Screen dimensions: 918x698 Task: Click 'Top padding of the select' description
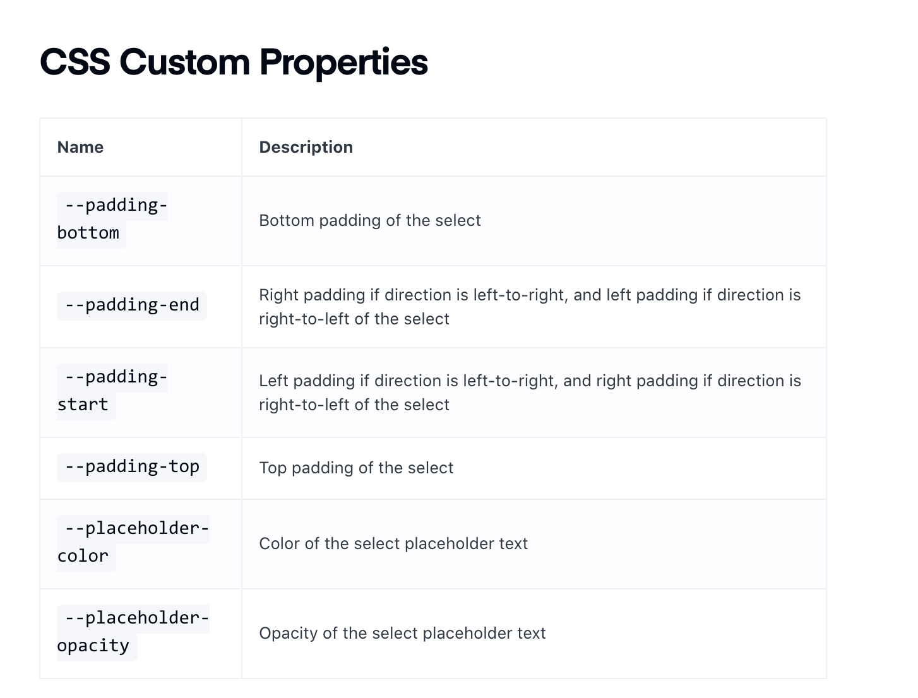(x=356, y=468)
